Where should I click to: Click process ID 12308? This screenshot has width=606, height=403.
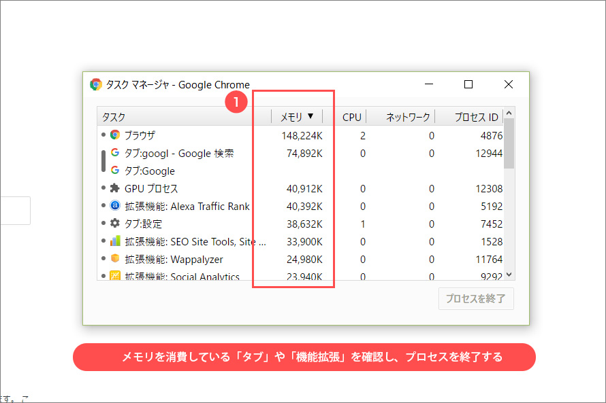(x=489, y=189)
